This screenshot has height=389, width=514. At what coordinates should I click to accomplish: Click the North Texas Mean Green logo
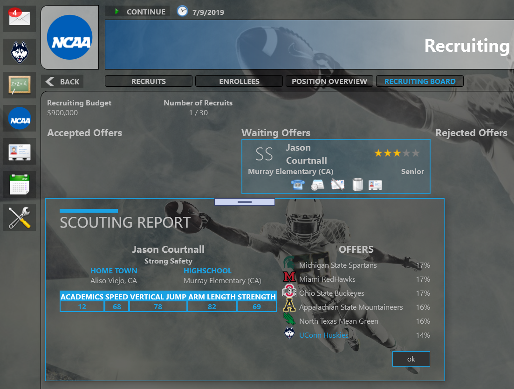(289, 319)
